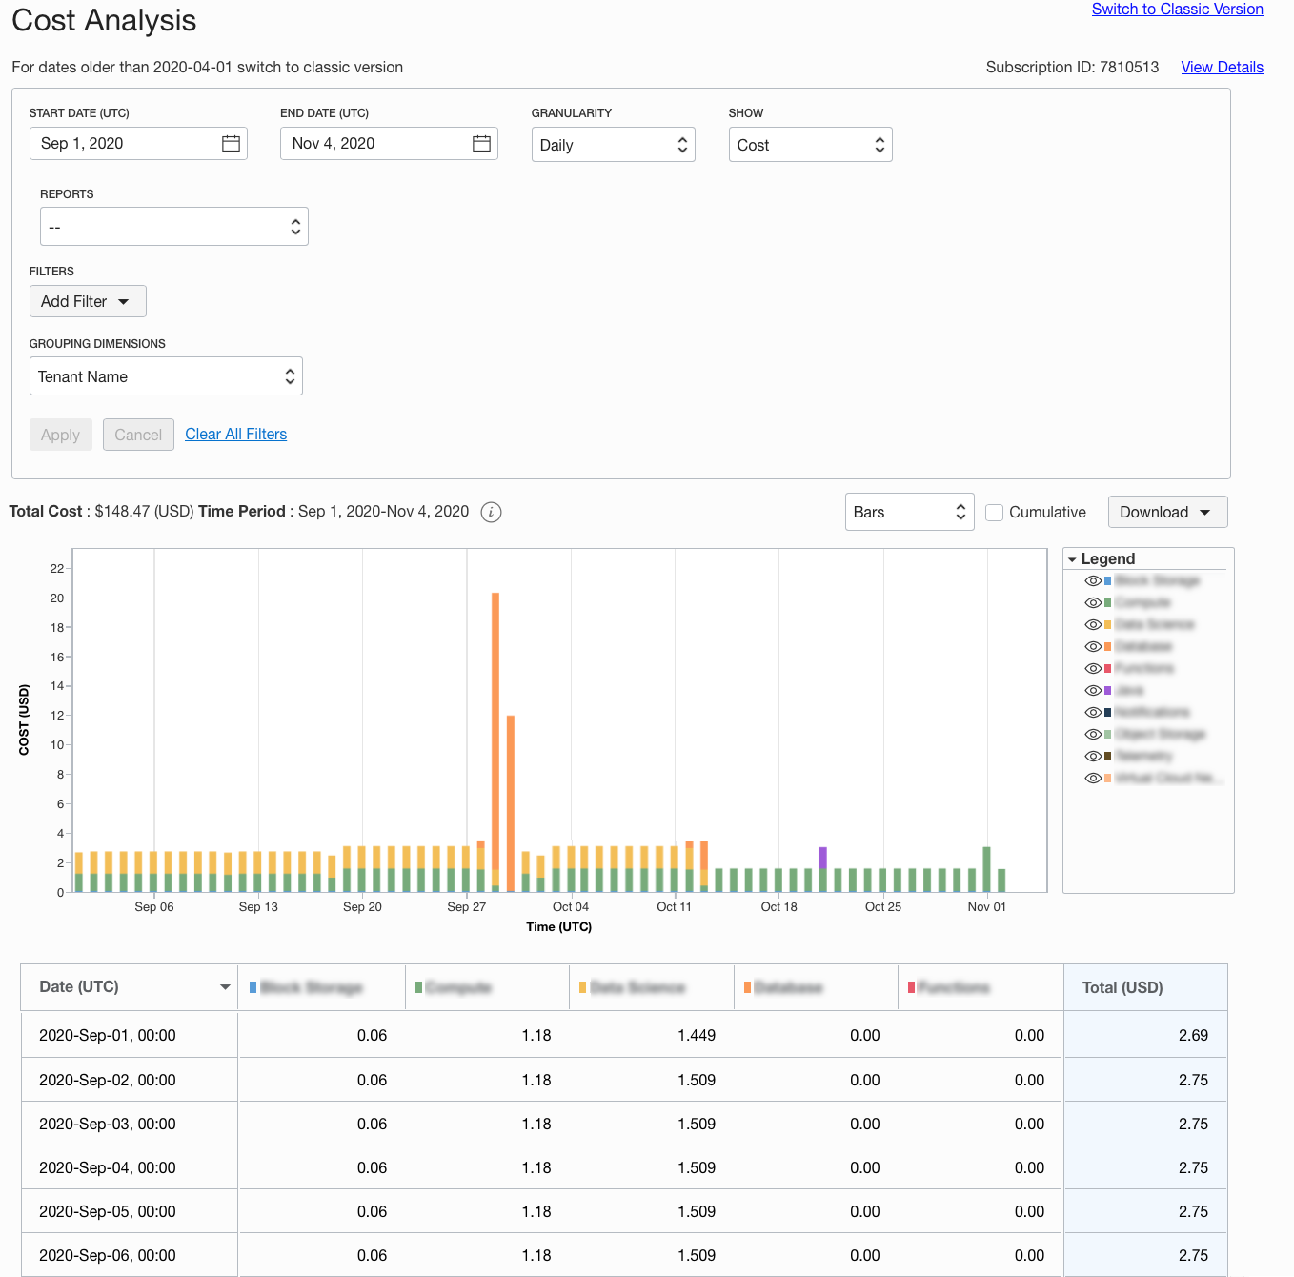Click the Switch to Classic Version link
The image size is (1294, 1277).
tap(1177, 10)
